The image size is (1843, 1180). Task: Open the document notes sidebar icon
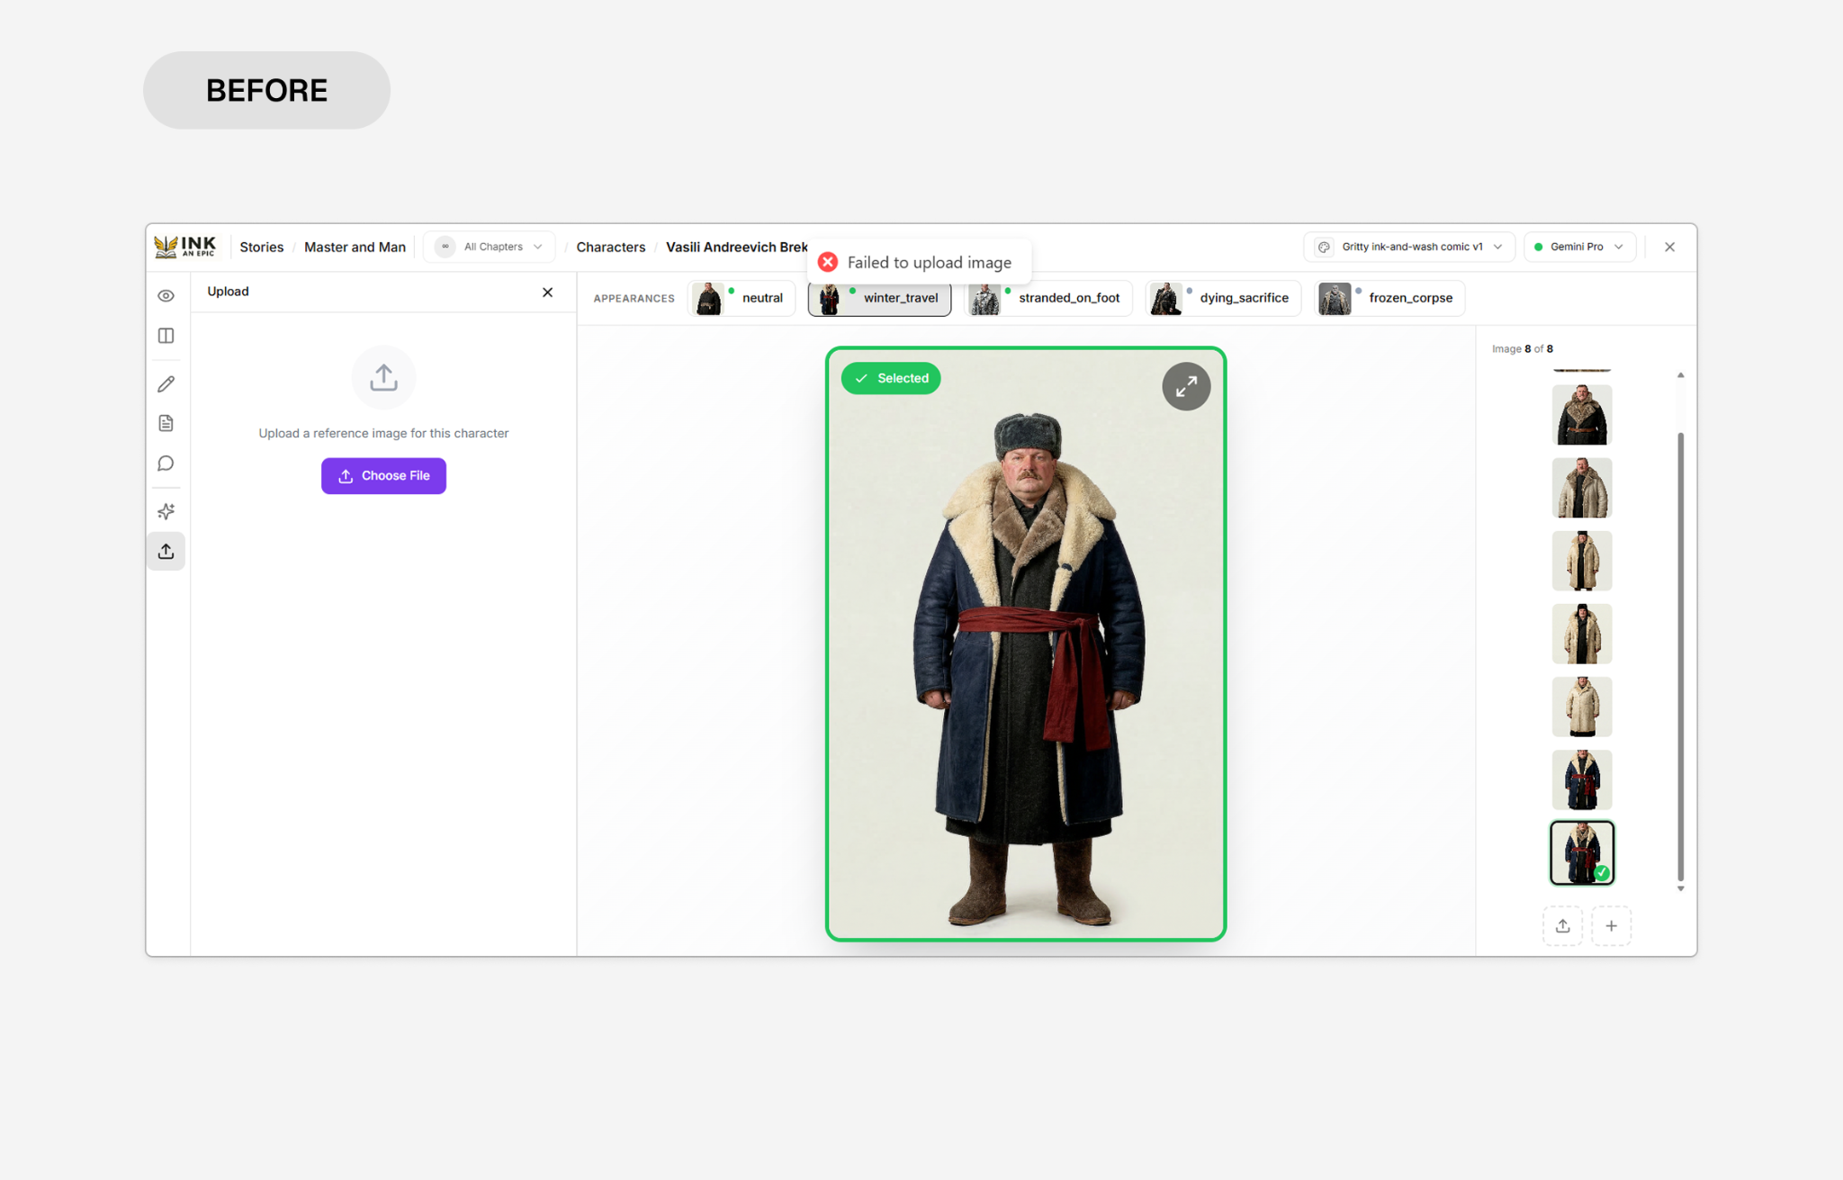click(x=166, y=423)
